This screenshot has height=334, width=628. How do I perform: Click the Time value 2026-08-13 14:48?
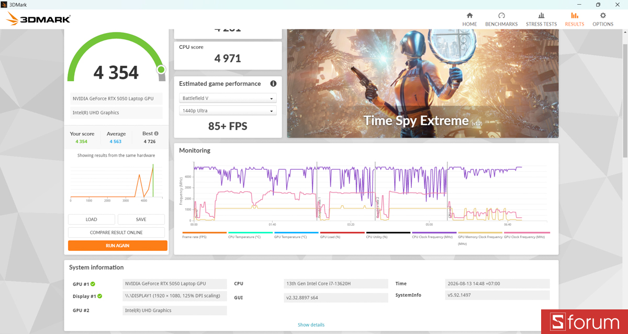[x=497, y=284]
